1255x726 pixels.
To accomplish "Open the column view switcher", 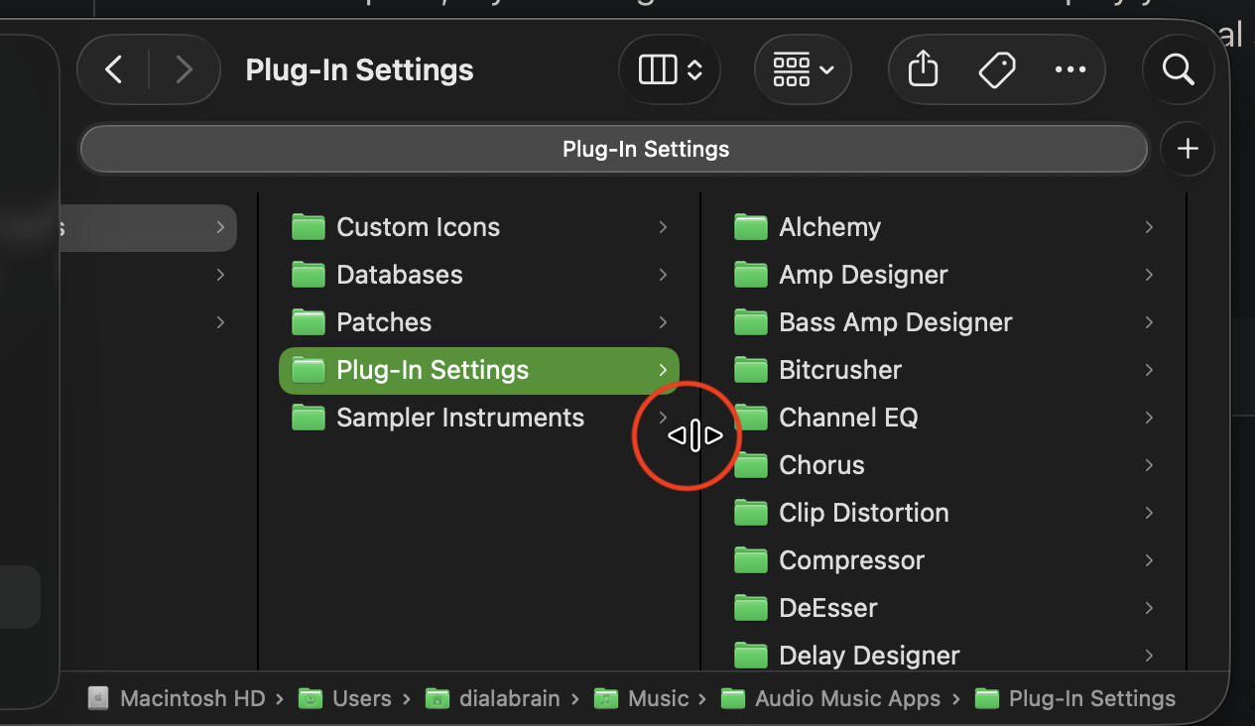I will click(670, 69).
